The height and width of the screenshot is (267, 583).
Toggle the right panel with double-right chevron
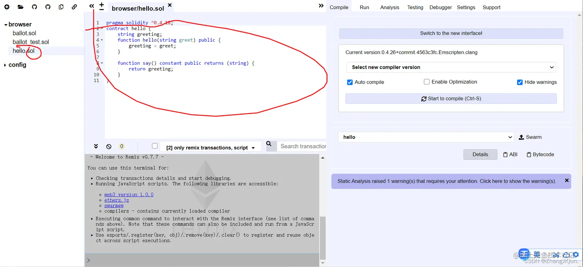[321, 6]
